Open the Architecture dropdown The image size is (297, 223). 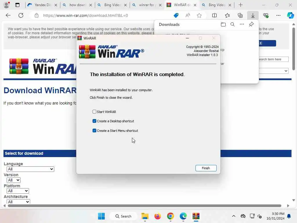click(18, 202)
